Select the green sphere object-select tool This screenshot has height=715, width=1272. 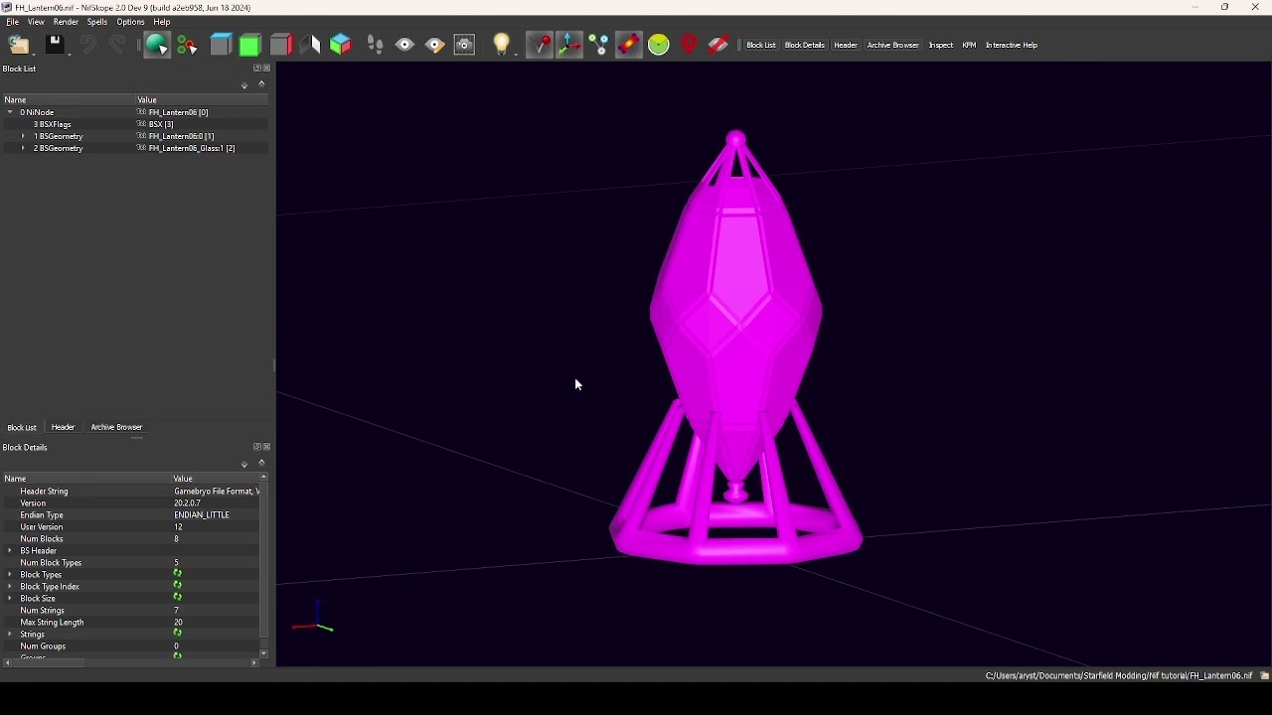pos(157,45)
